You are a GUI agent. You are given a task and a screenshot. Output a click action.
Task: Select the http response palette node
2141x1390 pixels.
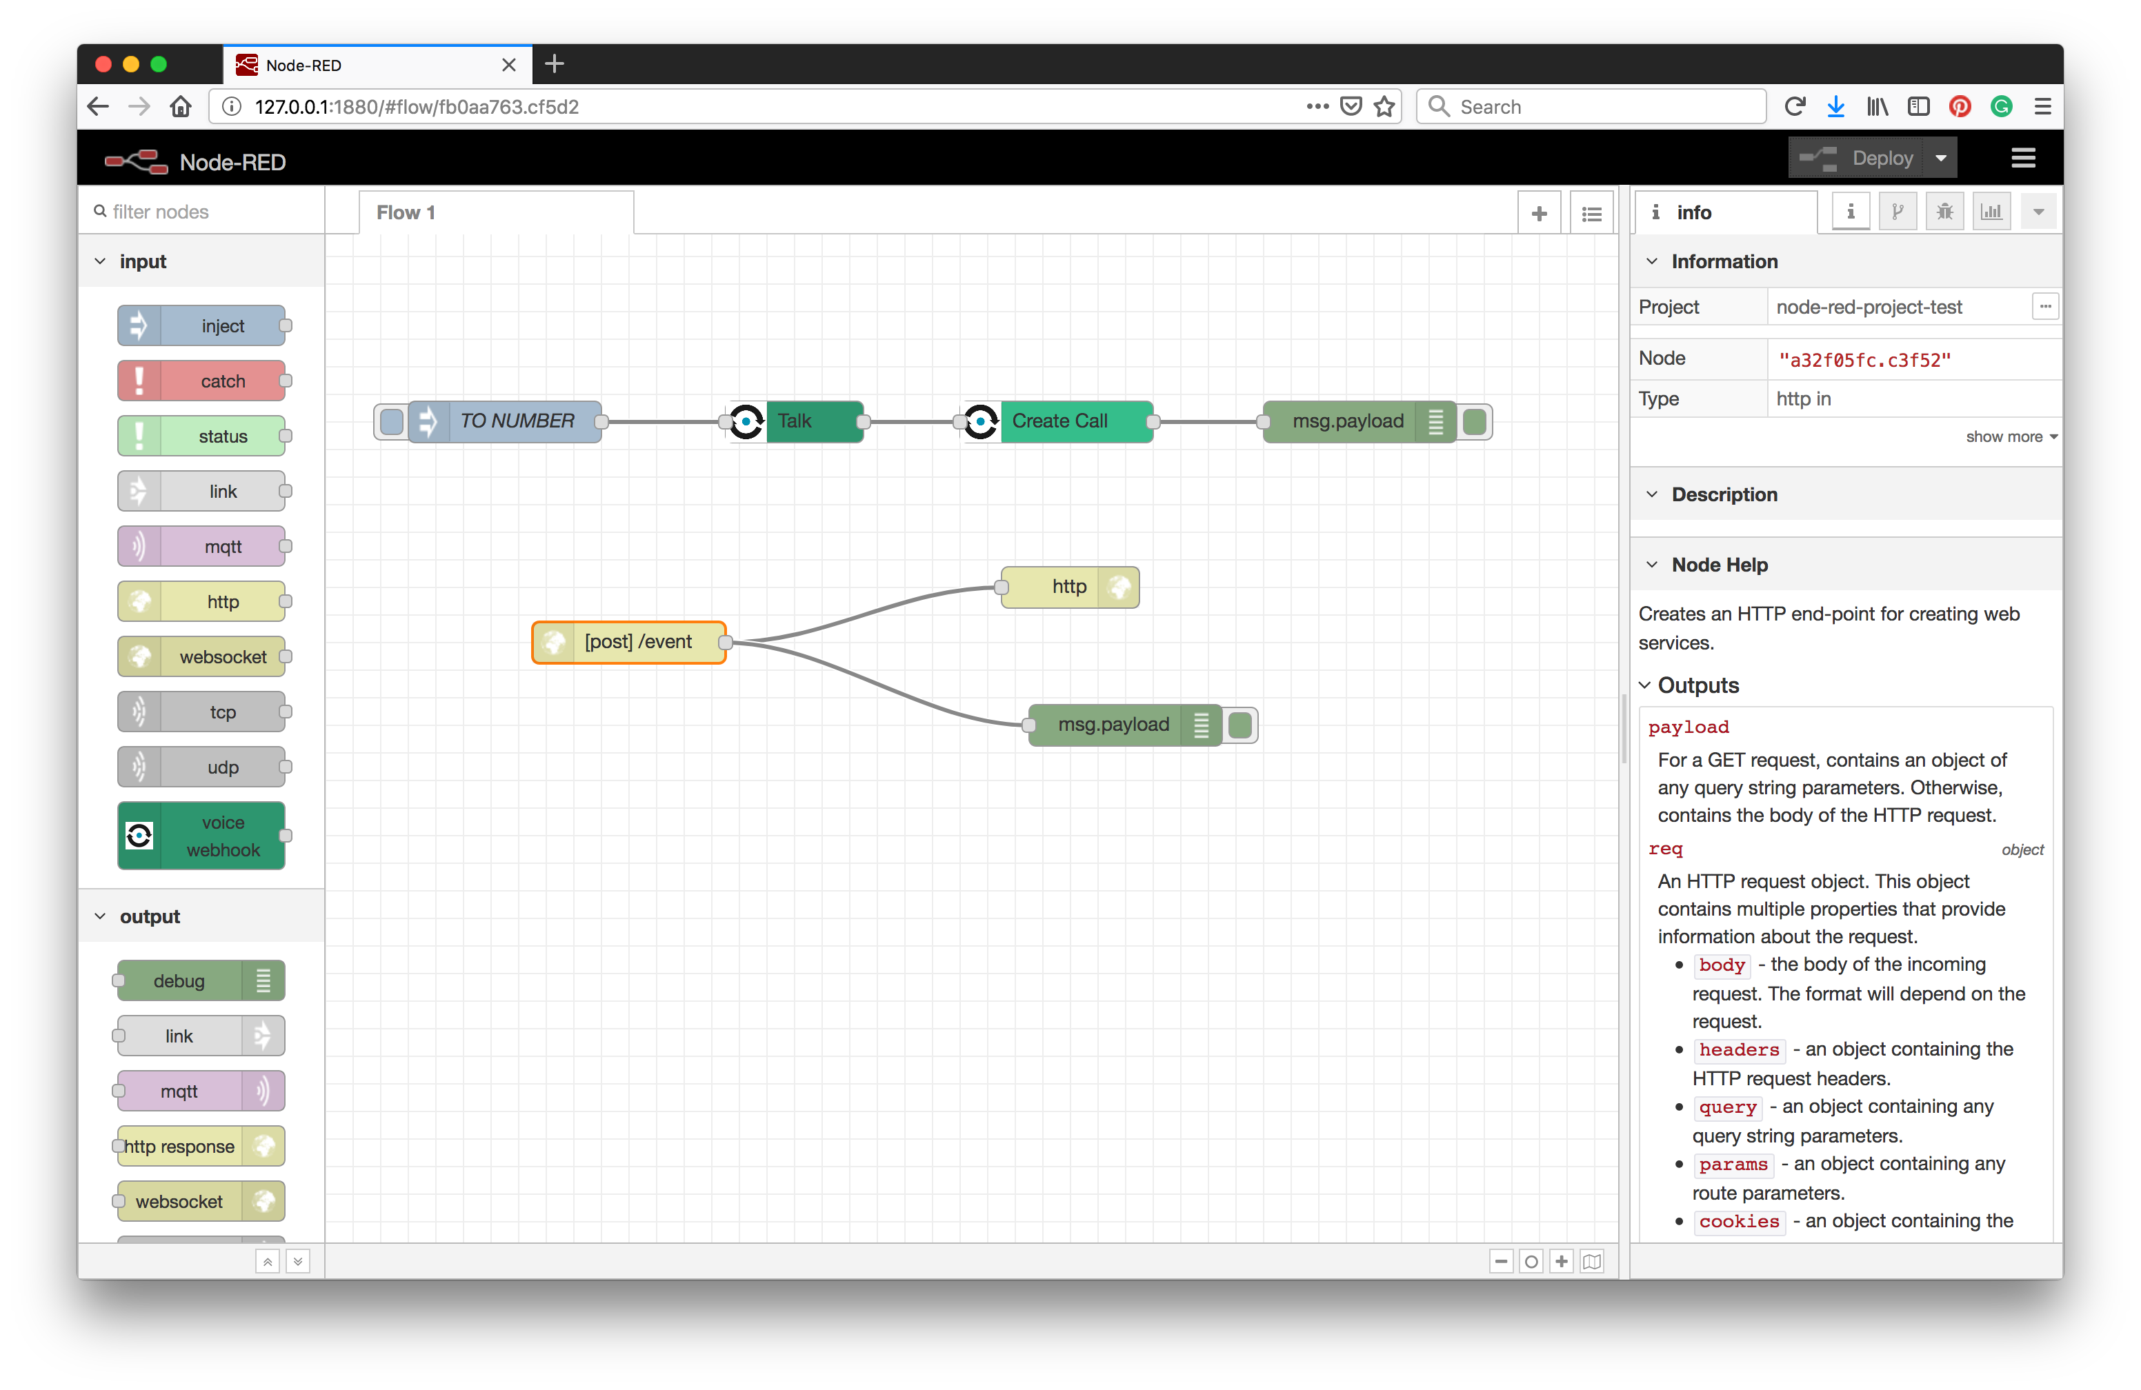tap(201, 1145)
